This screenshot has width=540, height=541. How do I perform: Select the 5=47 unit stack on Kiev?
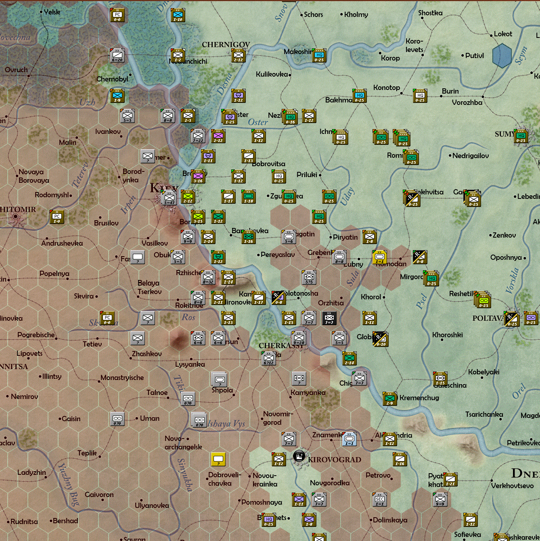point(169,198)
